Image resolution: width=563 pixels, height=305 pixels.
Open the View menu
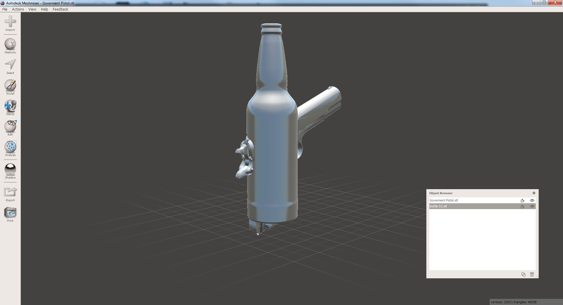coord(32,9)
